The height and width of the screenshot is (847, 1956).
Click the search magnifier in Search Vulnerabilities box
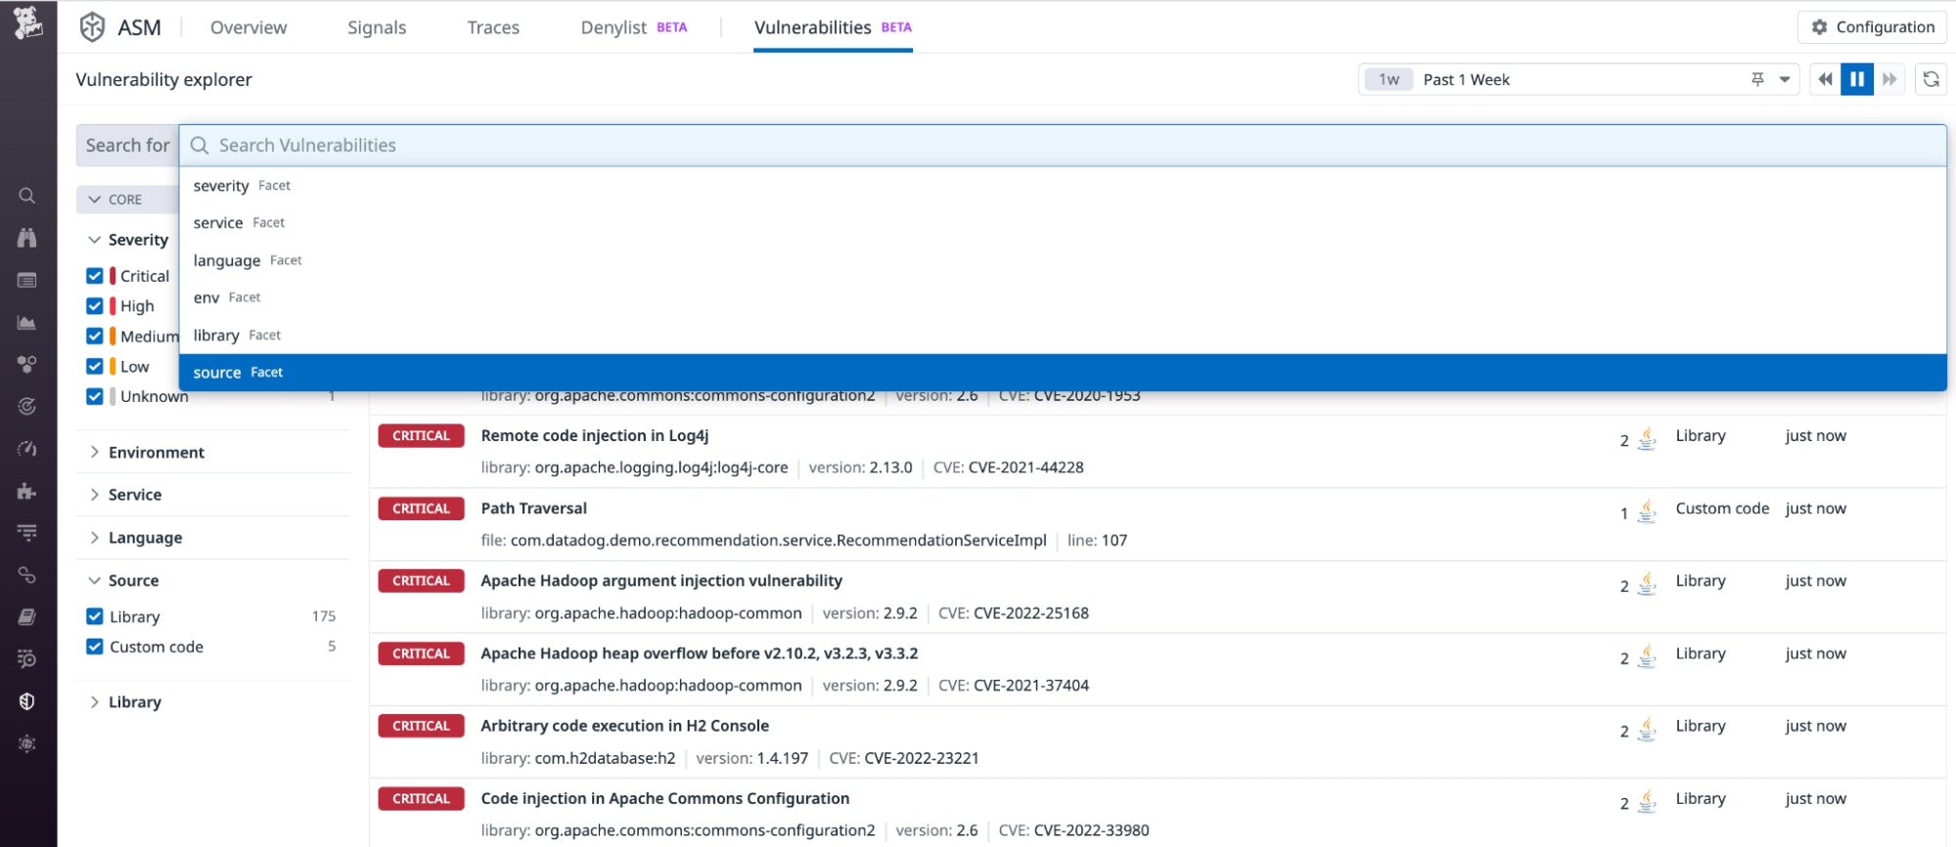click(200, 146)
